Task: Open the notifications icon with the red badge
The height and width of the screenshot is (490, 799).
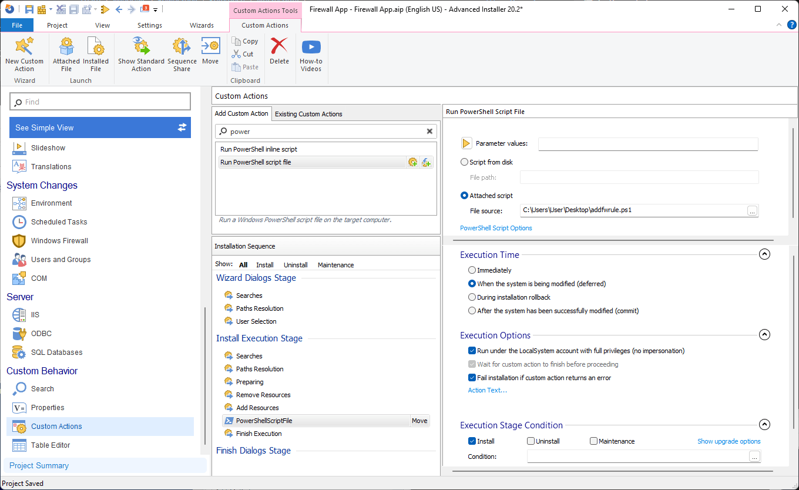Action: pyautogui.click(x=145, y=9)
